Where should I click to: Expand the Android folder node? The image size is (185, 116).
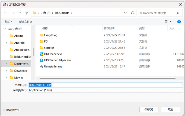click(x=6, y=43)
